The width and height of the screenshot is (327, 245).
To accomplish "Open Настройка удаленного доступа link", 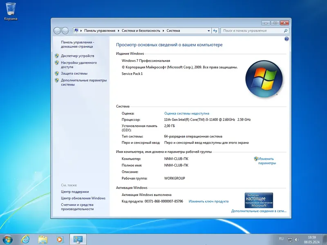I will (79, 65).
